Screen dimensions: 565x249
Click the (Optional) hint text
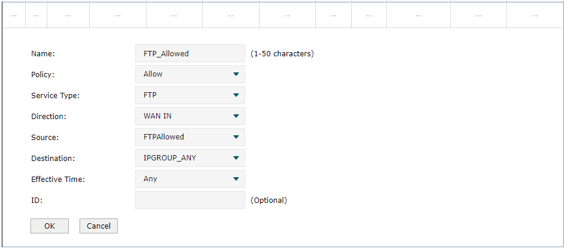pos(269,200)
